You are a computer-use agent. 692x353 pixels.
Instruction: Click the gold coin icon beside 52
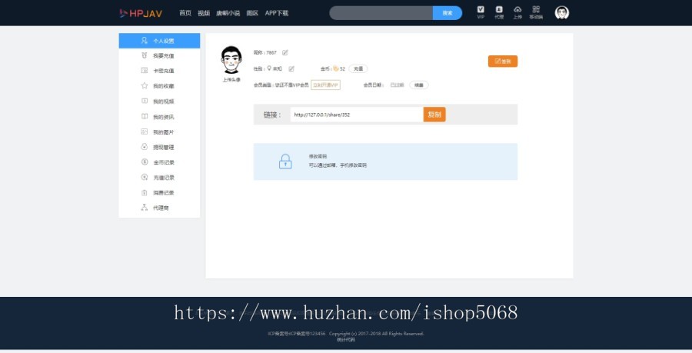click(336, 68)
